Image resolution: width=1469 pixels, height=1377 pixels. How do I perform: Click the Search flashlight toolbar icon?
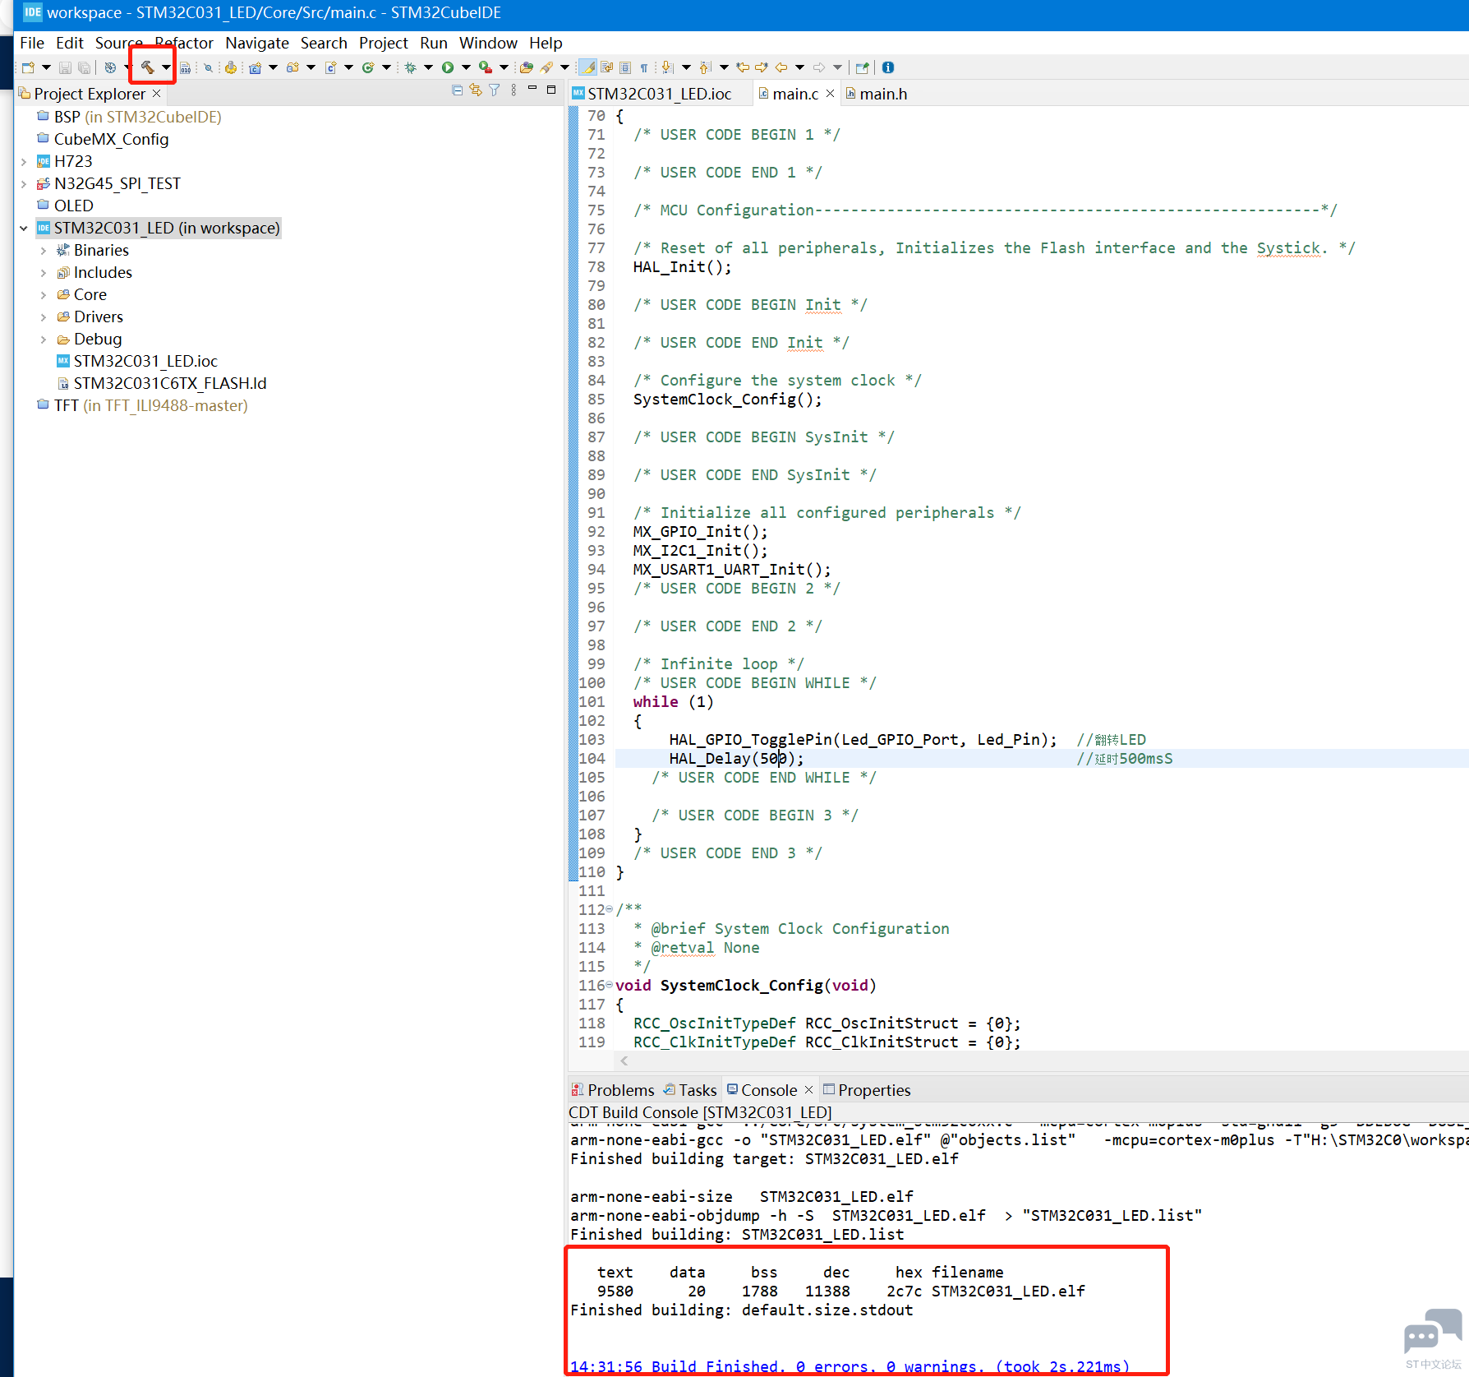click(546, 67)
